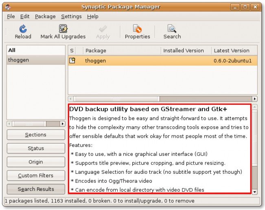Click package list horizontal scrollbar thumb

[116, 99]
